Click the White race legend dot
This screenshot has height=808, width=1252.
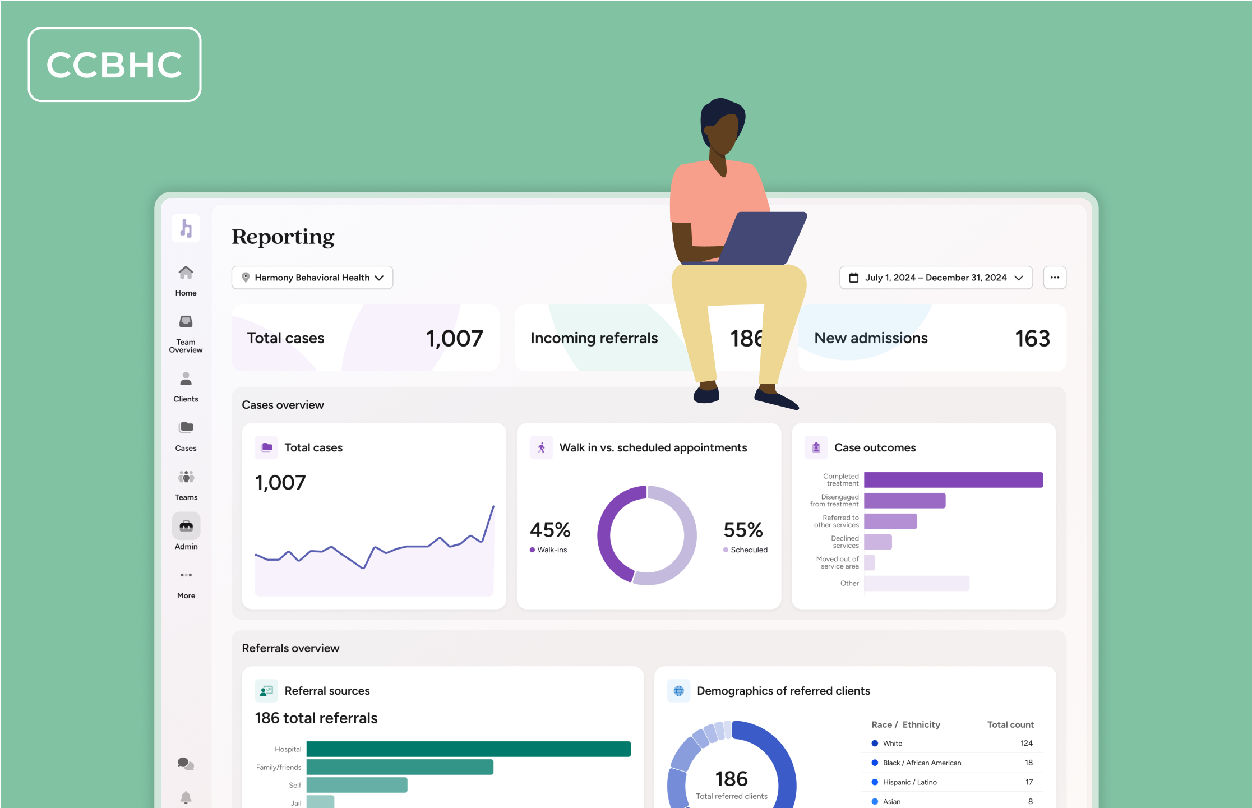pyautogui.click(x=875, y=744)
